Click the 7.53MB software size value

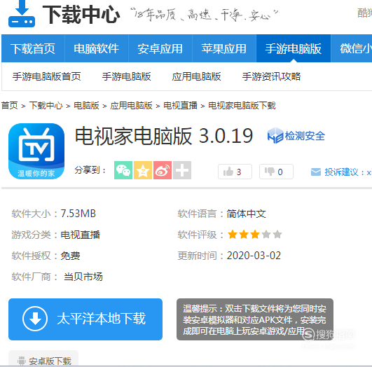pos(78,214)
